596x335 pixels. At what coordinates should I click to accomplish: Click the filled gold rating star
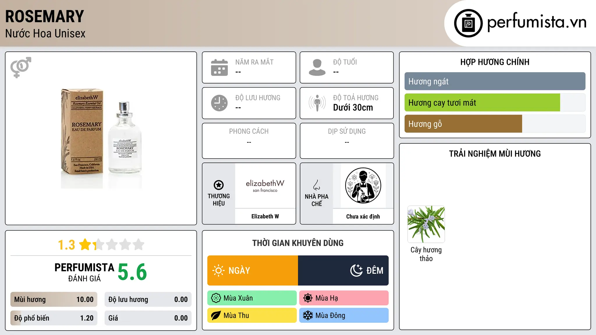coord(85,245)
